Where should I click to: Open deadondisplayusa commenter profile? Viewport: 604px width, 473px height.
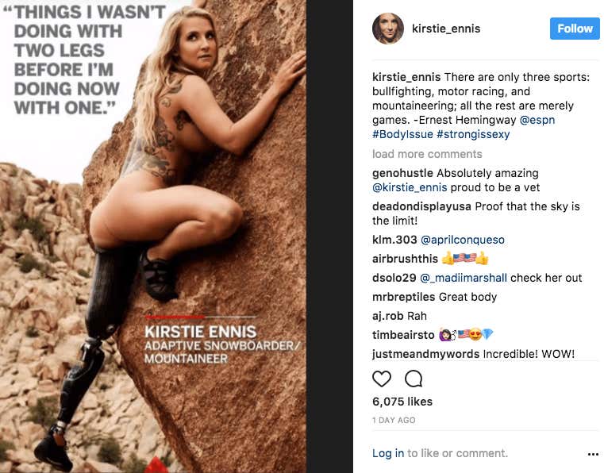421,206
